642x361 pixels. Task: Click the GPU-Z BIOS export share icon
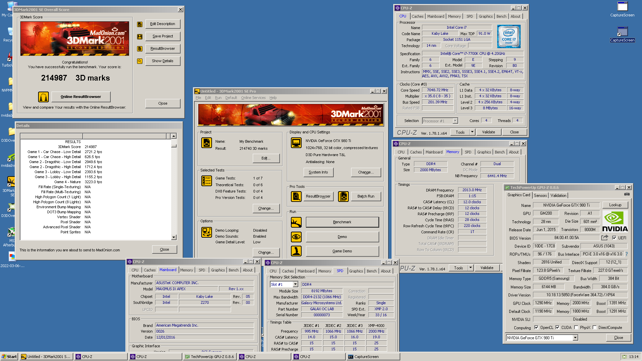click(x=605, y=238)
